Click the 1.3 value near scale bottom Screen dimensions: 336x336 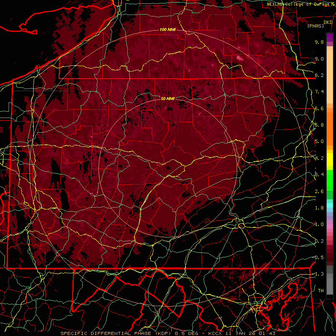coord(319,274)
